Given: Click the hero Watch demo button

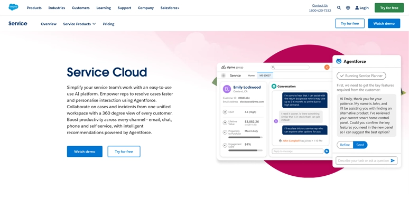Looking at the screenshot, I should click(x=85, y=151).
